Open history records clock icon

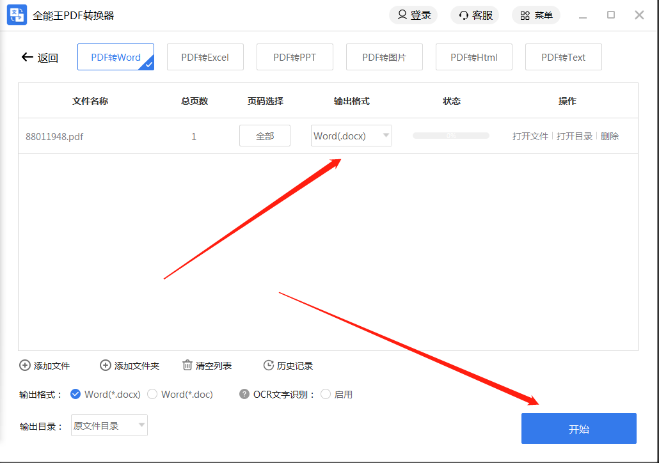point(269,366)
